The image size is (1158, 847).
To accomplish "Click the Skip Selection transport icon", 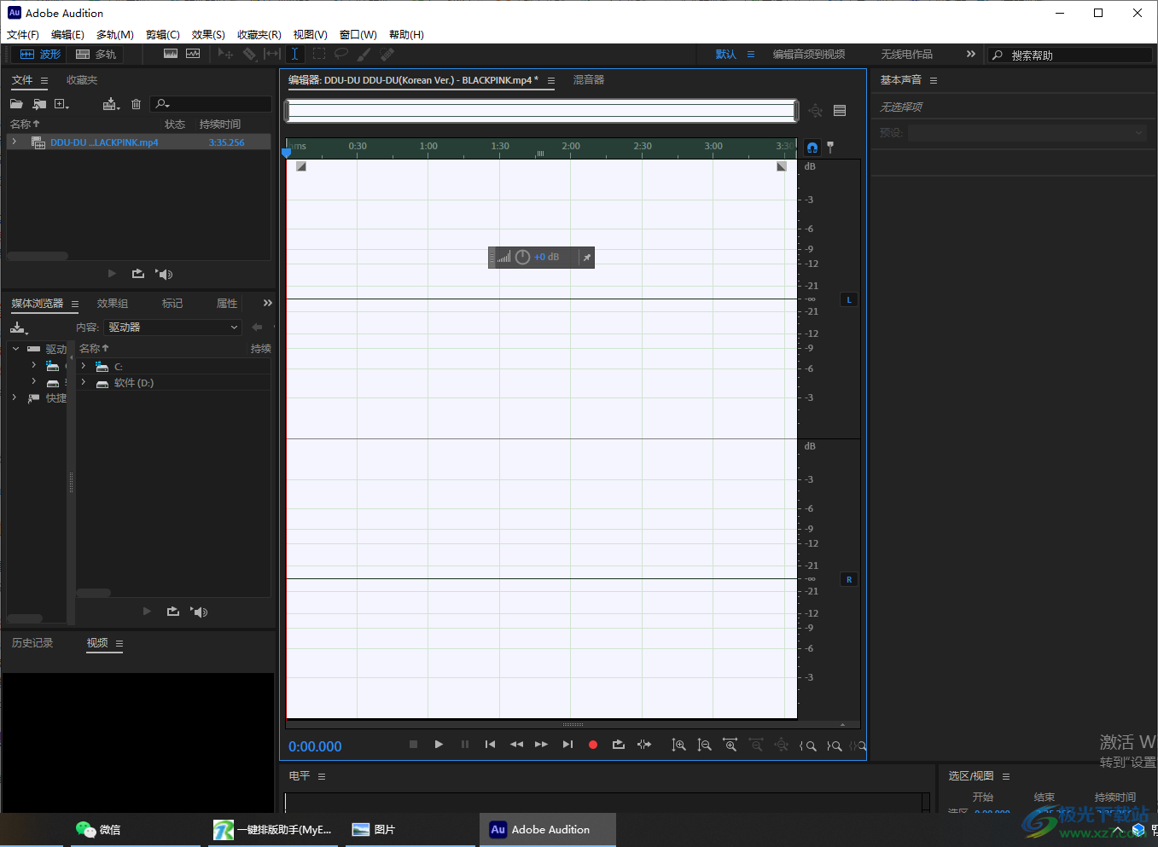I will point(644,745).
